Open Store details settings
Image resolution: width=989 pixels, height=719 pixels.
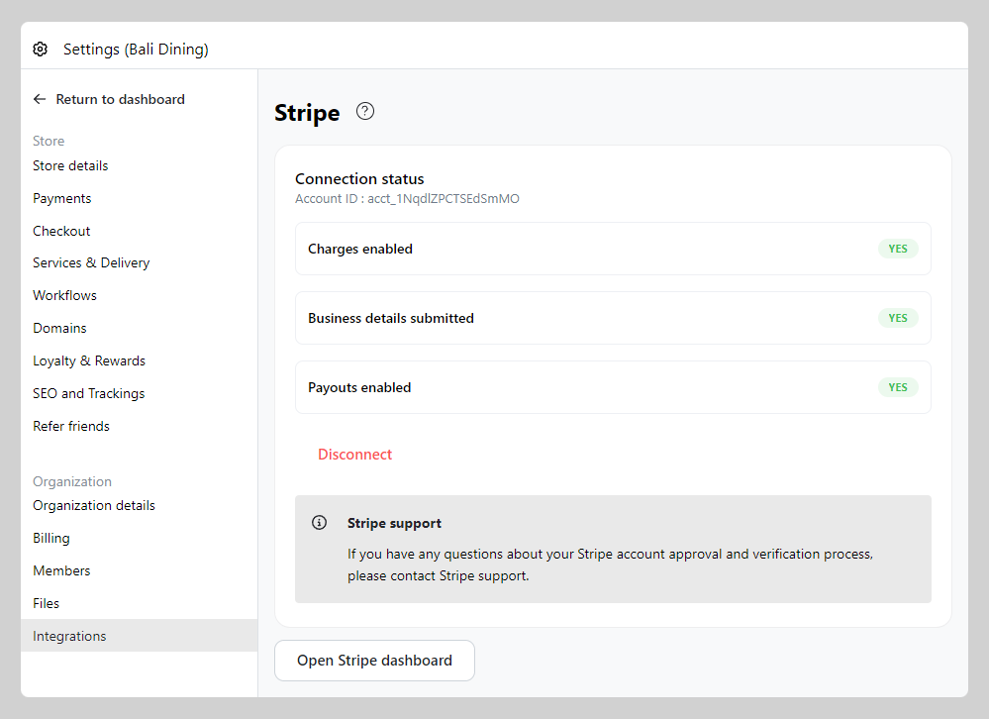70,165
